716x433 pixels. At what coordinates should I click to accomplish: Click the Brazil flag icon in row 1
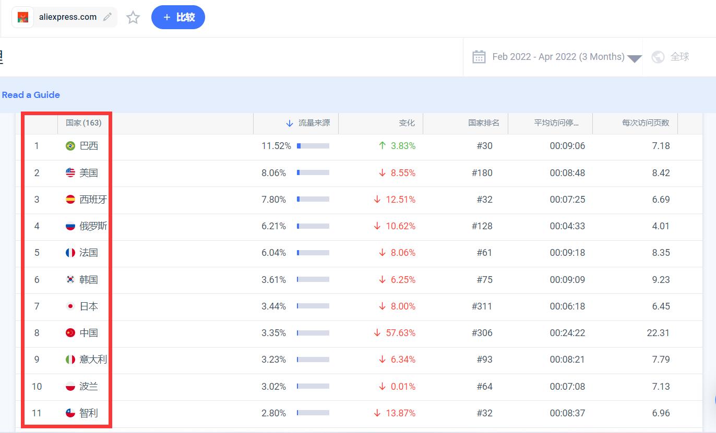tap(70, 146)
